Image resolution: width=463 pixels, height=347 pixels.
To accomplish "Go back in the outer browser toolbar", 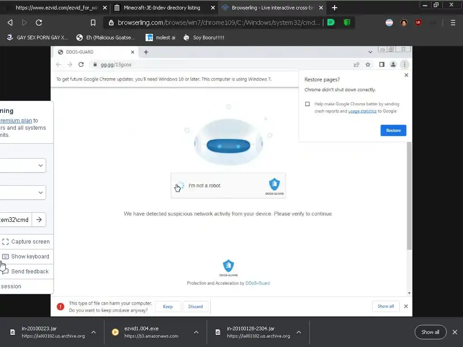I will (10, 23).
